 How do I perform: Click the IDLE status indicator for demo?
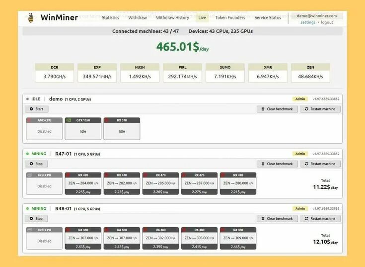click(33, 99)
